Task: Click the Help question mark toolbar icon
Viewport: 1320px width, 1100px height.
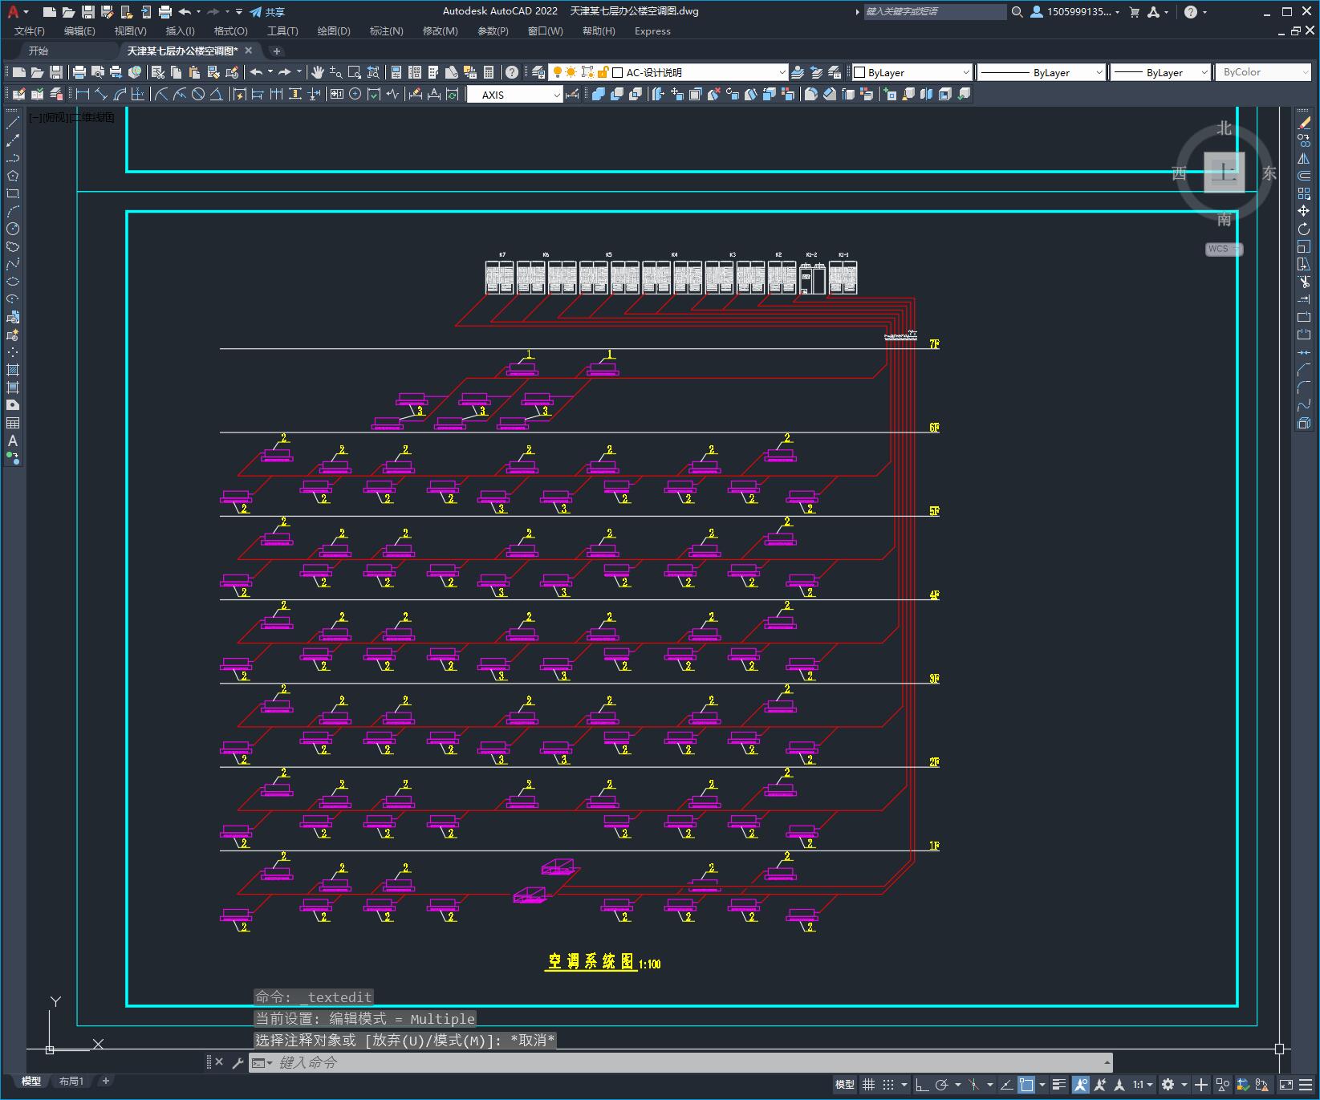Action: (512, 72)
